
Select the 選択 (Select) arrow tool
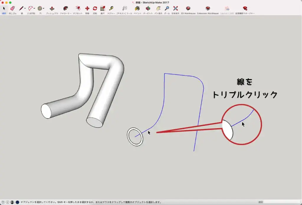[x=4, y=9]
